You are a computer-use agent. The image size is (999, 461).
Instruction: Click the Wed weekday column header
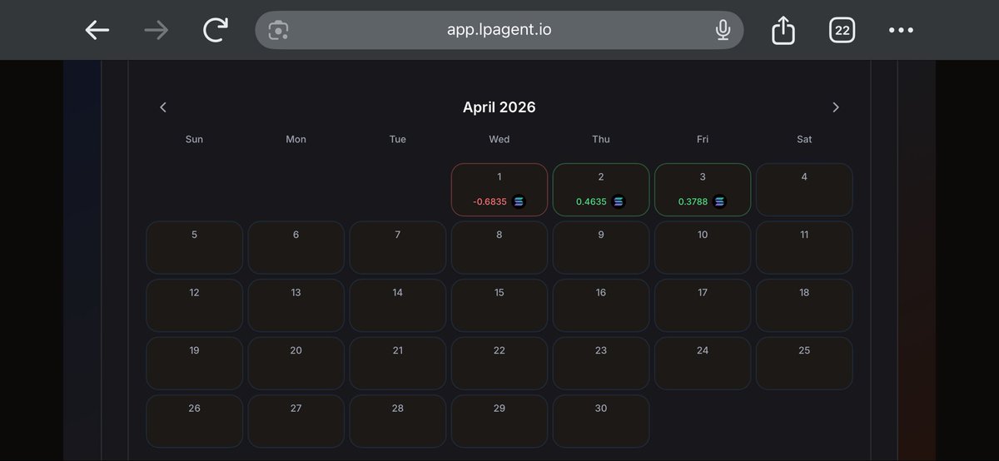(499, 139)
